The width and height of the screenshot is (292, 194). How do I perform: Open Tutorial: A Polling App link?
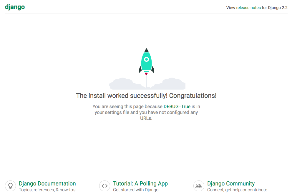click(x=140, y=183)
